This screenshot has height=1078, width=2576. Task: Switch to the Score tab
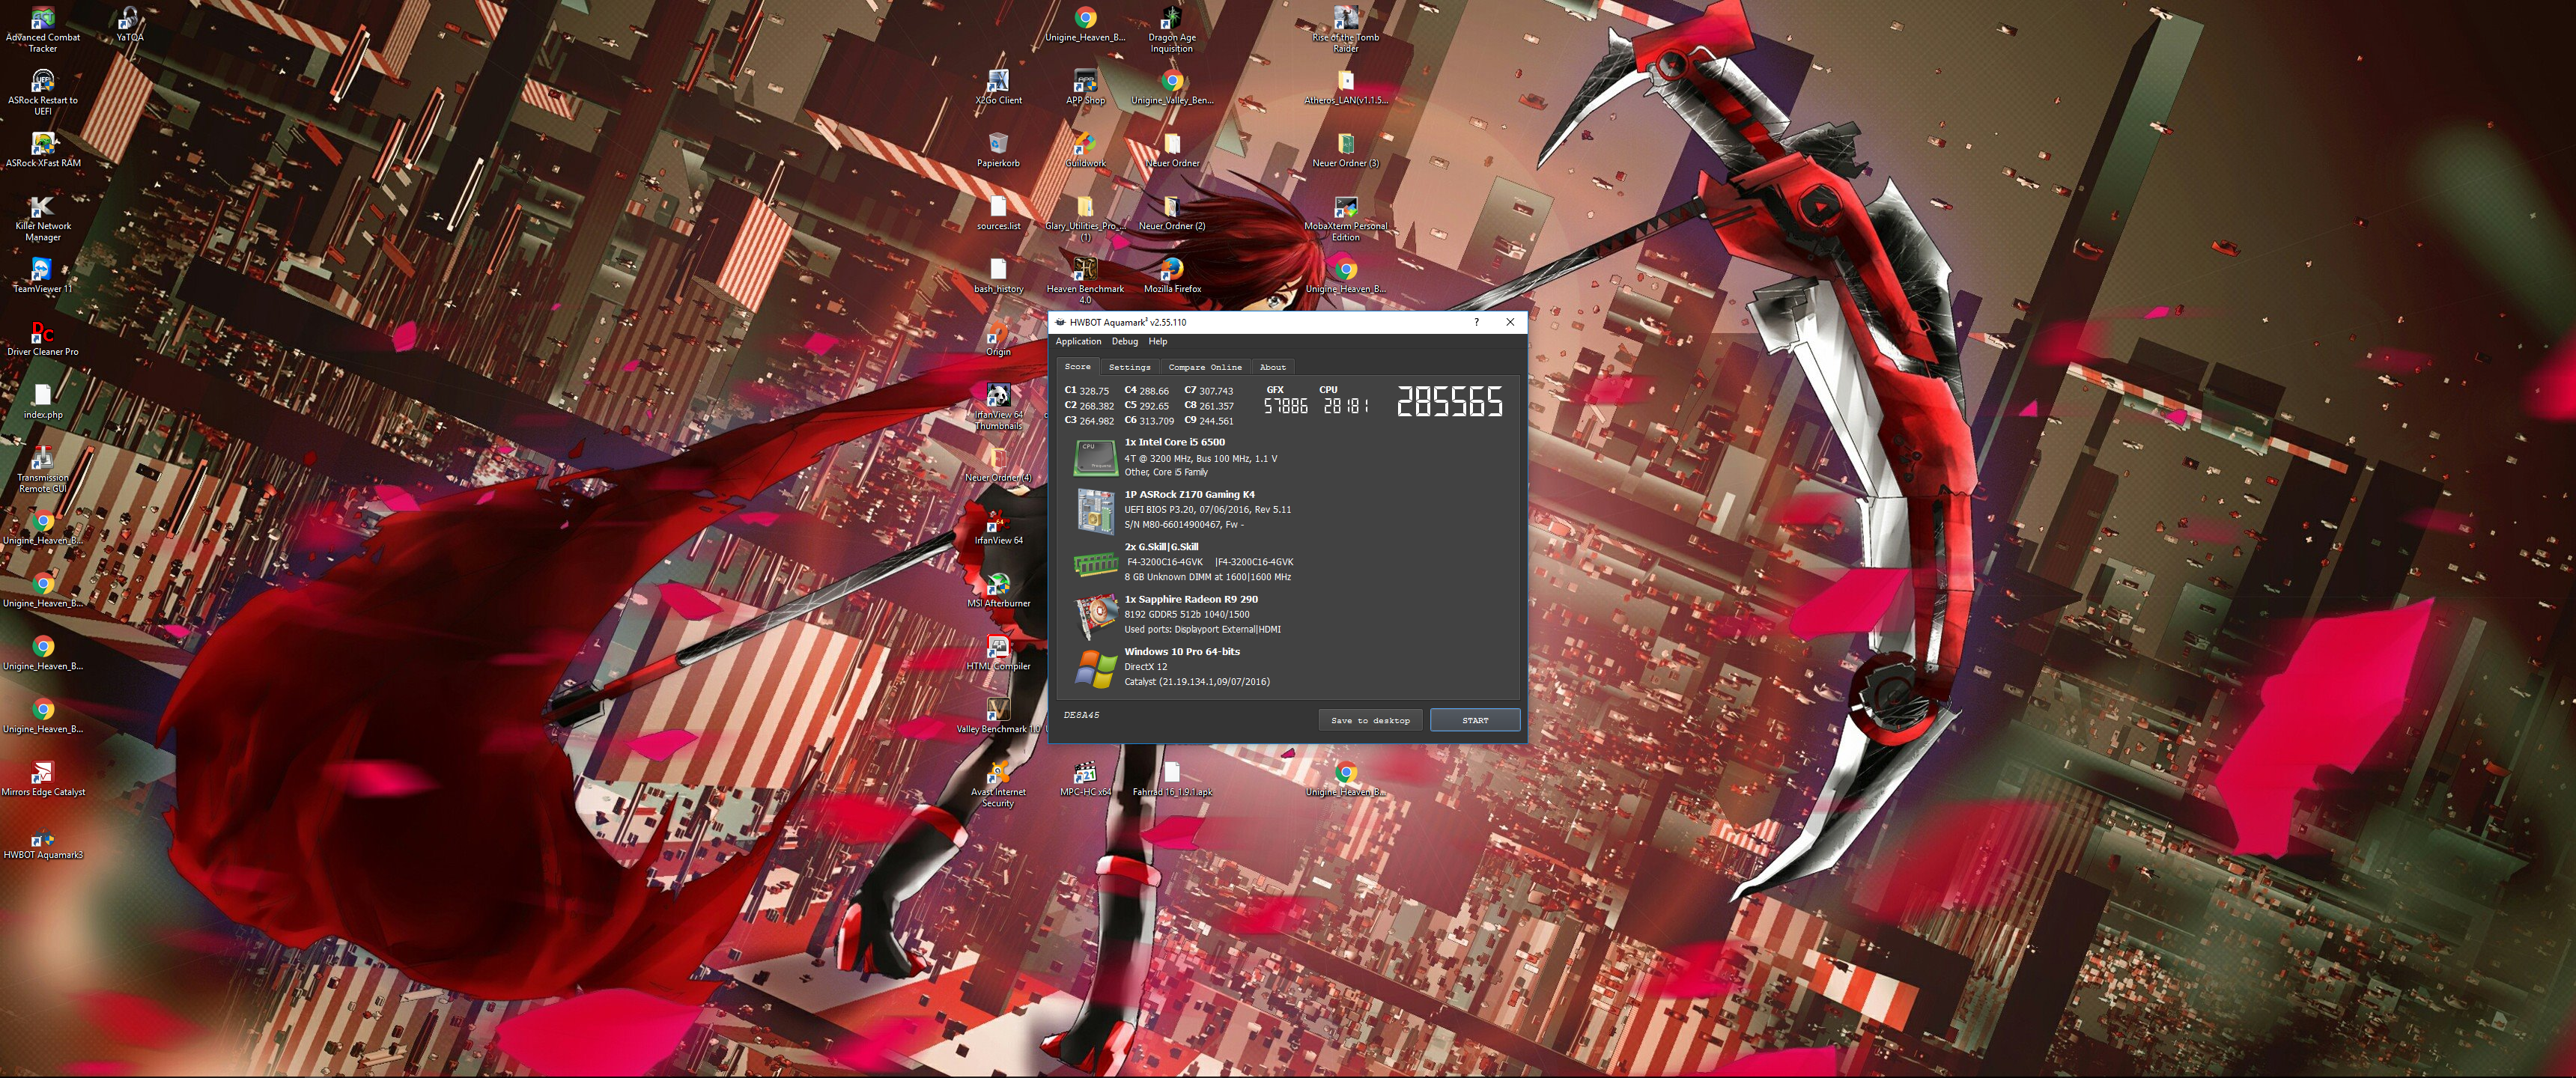point(1077,367)
